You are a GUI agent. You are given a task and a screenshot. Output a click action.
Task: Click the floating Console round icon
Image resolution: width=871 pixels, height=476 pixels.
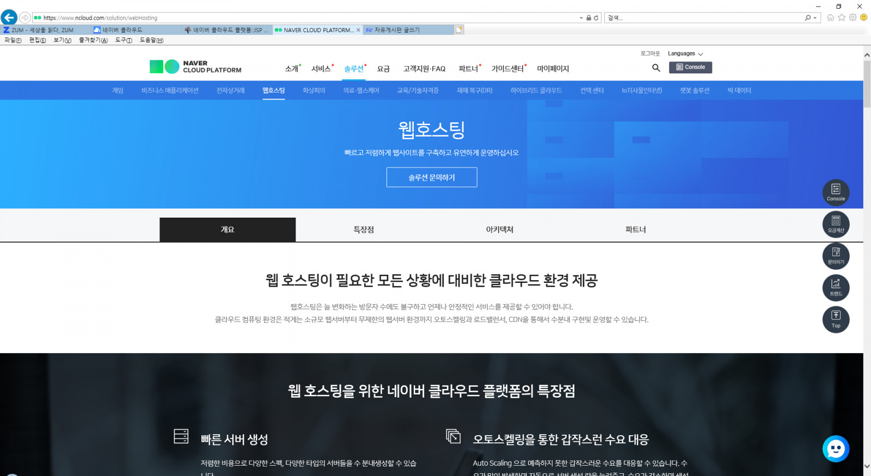(836, 193)
